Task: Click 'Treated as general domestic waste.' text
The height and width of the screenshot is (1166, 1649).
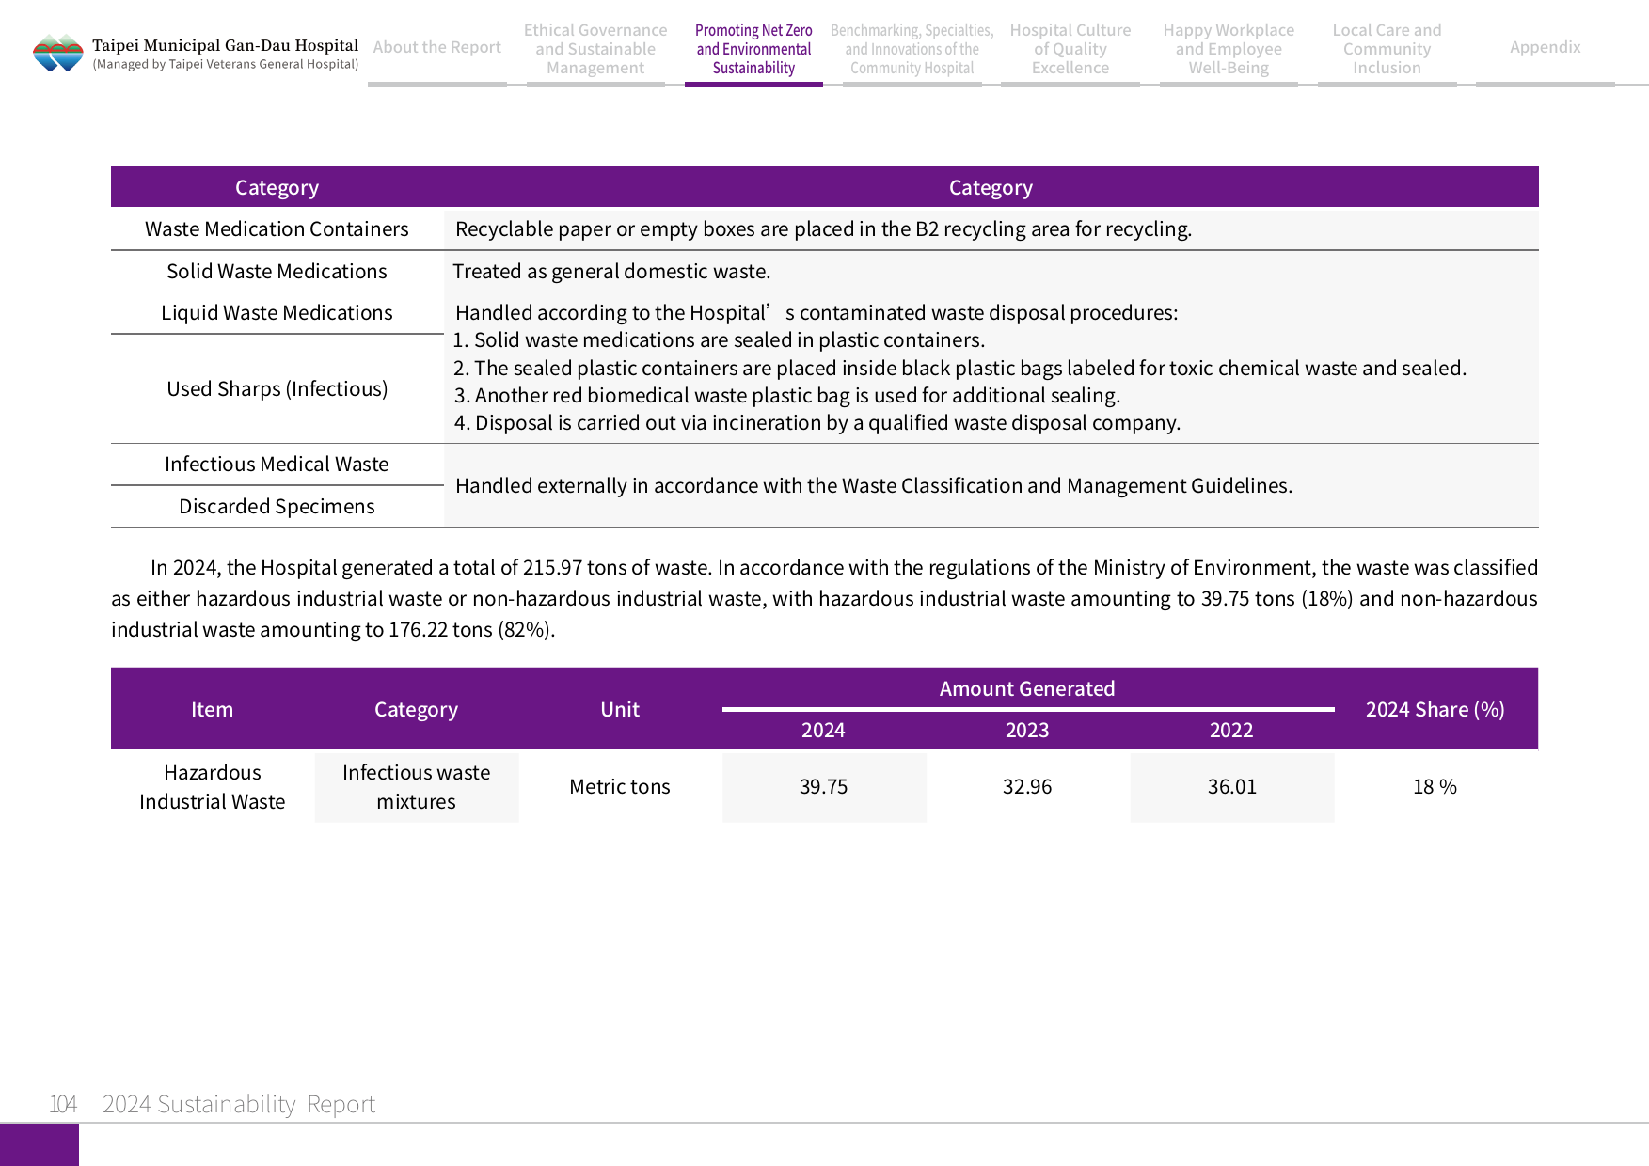Action: pos(611,271)
